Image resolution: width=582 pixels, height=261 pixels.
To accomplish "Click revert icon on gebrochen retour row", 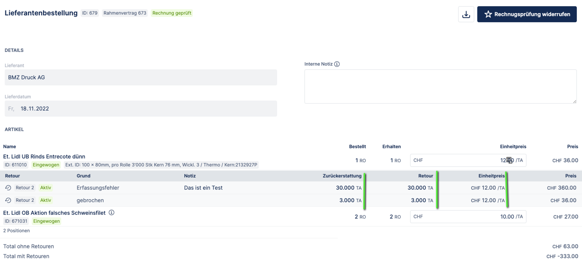I will 8,200.
